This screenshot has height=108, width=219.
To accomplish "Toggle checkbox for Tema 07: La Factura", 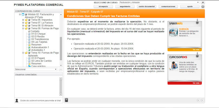I will click(x=29, y=23).
